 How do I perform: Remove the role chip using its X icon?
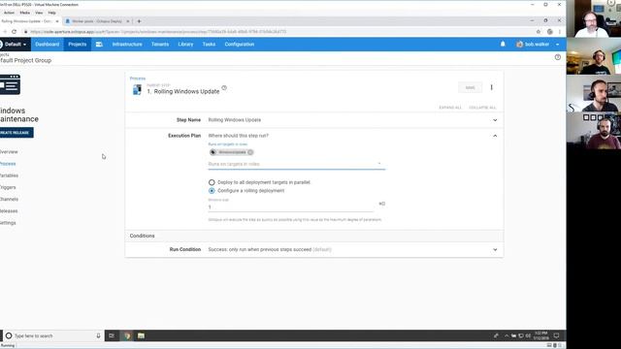pyautogui.click(x=250, y=152)
